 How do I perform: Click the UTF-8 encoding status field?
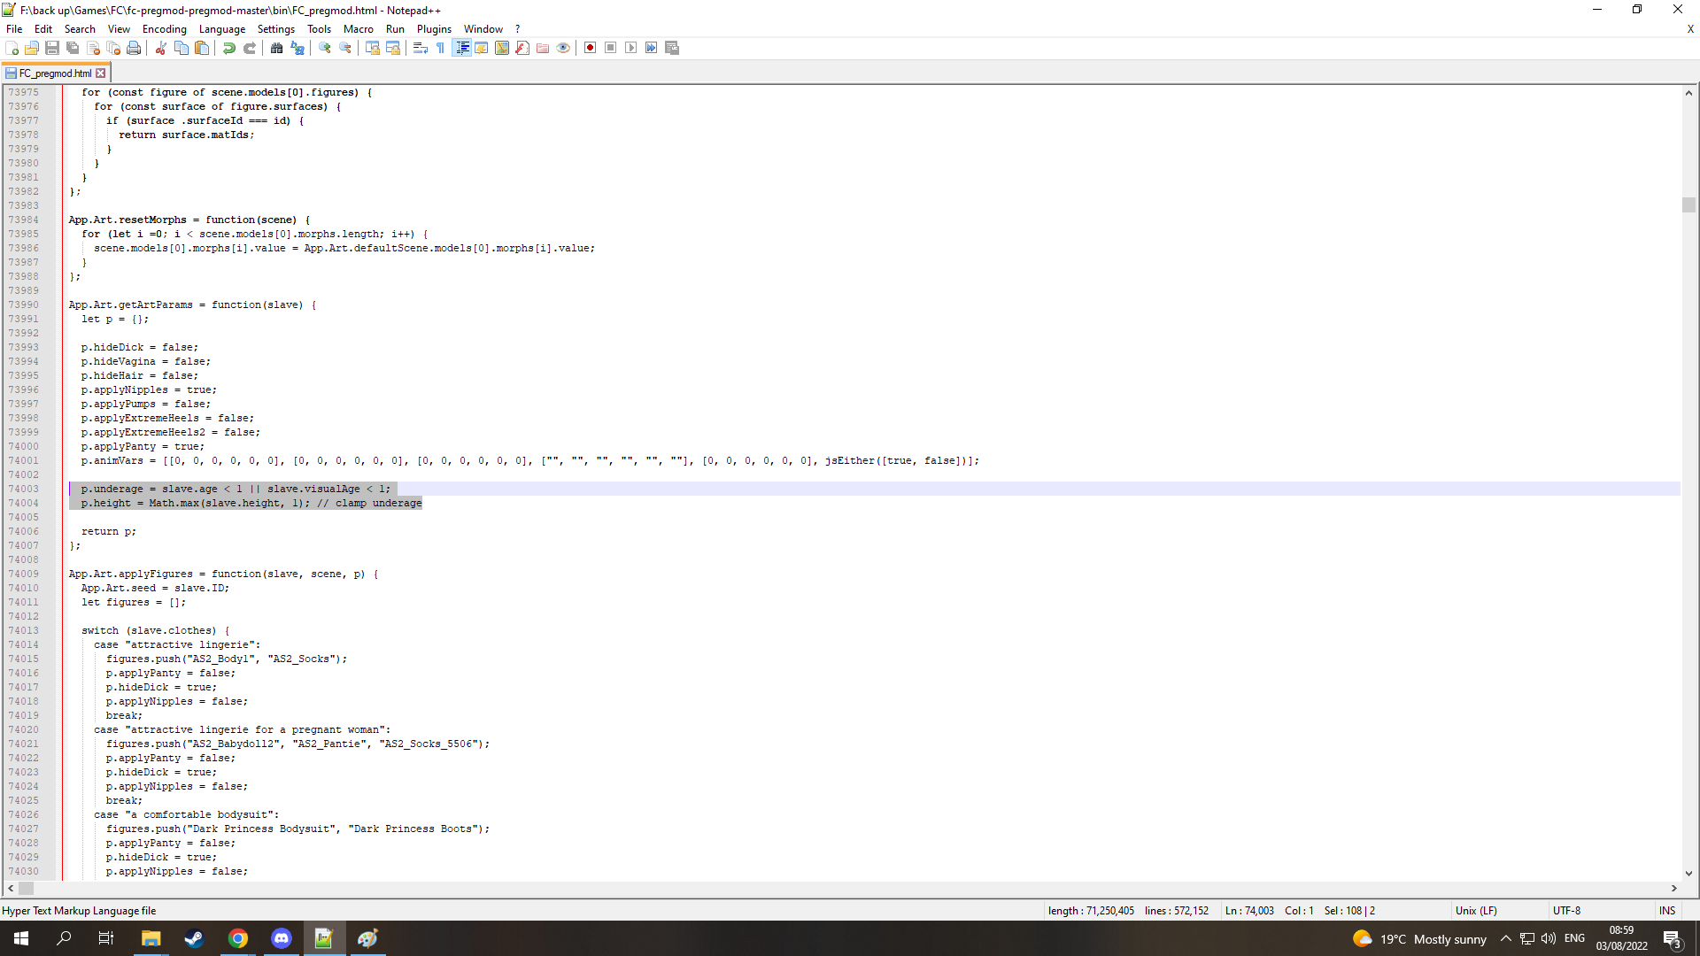[1566, 910]
